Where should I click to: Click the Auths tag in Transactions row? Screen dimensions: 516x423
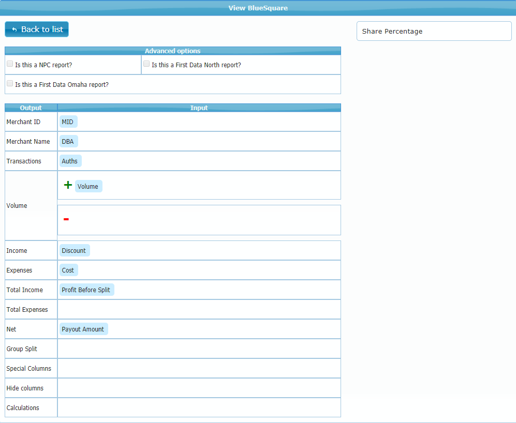(x=70, y=161)
